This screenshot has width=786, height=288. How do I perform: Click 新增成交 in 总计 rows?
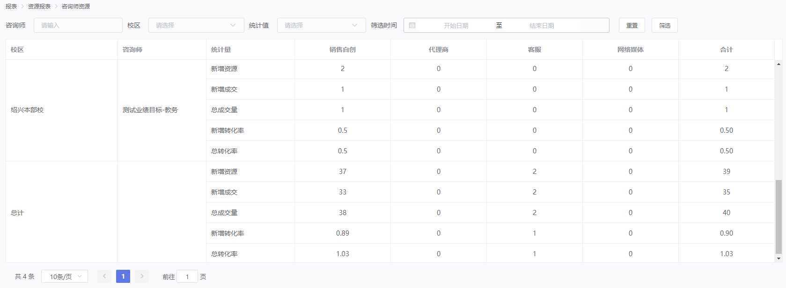[x=224, y=192]
